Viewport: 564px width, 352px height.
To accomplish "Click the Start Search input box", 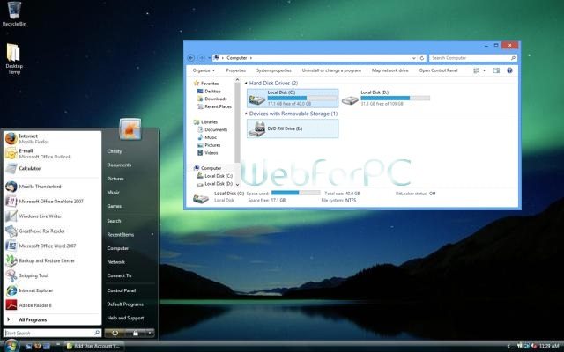I will tap(52, 333).
